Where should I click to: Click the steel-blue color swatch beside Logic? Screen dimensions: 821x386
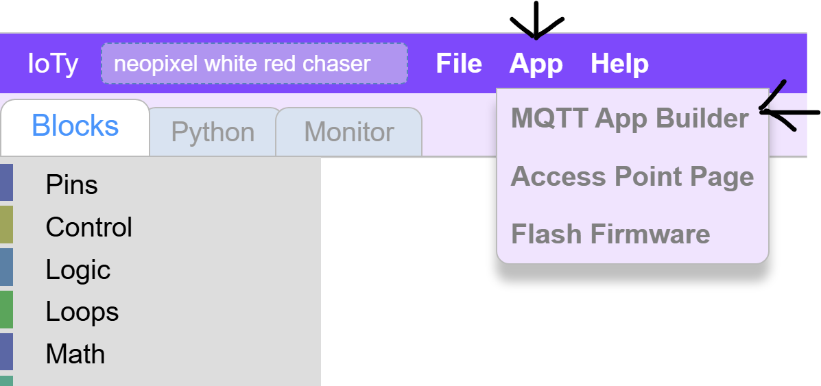pyautogui.click(x=6, y=267)
